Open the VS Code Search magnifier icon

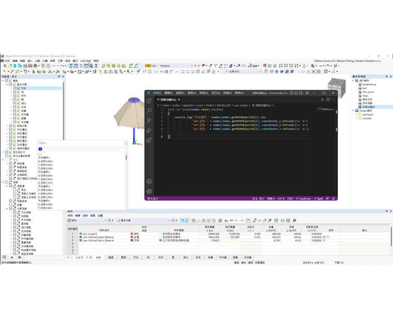[x=149, y=111]
